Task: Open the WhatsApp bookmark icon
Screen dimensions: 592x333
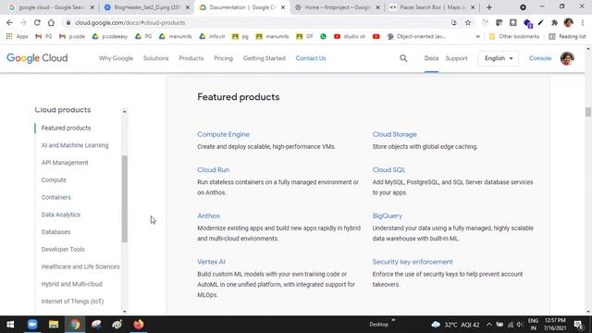Action: pyautogui.click(x=323, y=36)
